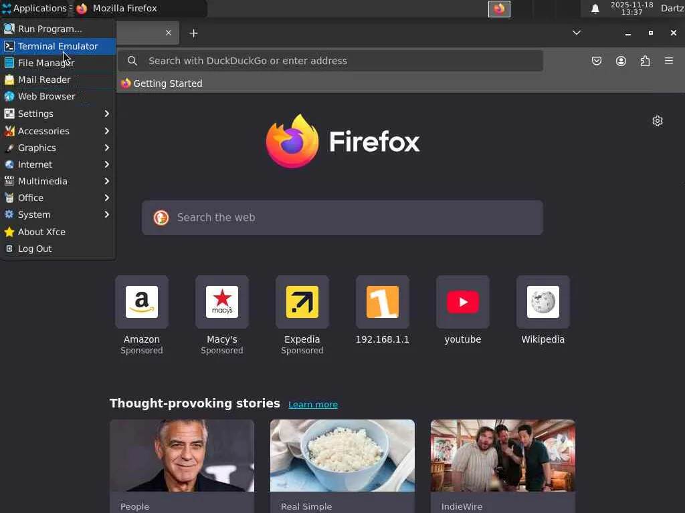Expand the Office submenu
The width and height of the screenshot is (685, 513).
[58, 198]
